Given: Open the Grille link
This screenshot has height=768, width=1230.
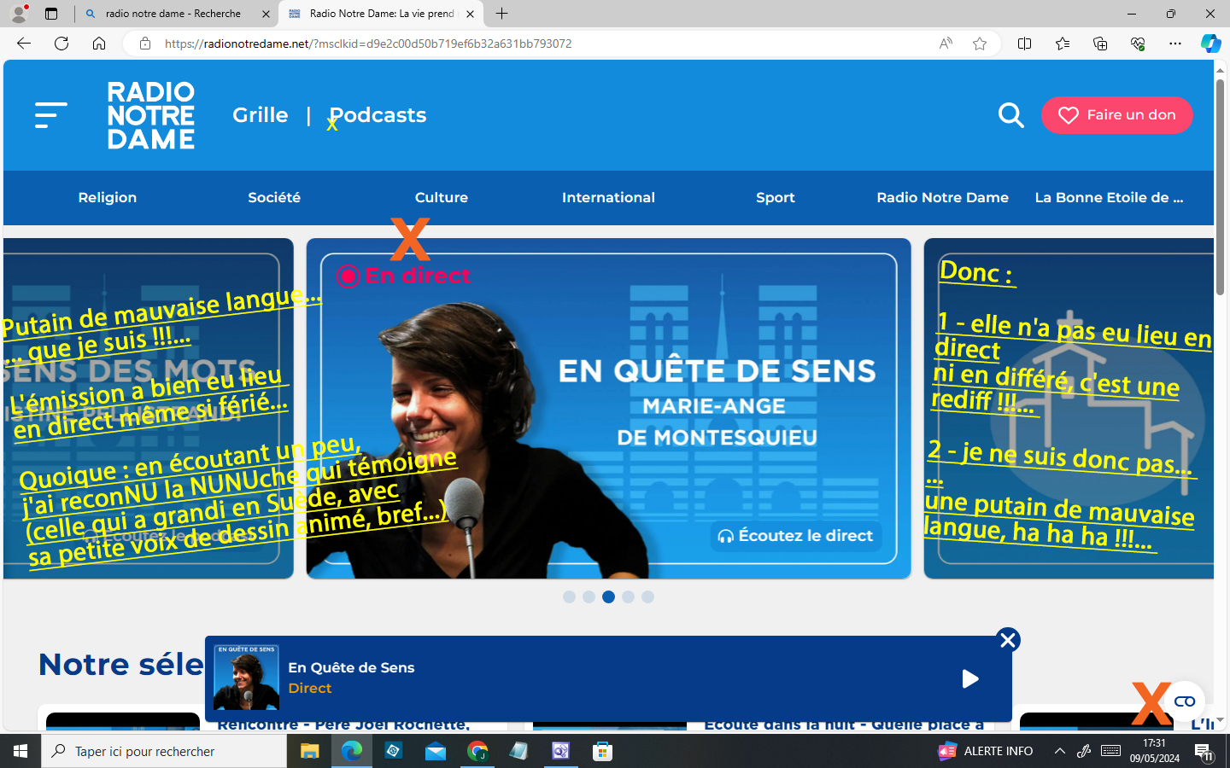Looking at the screenshot, I should pos(261,115).
